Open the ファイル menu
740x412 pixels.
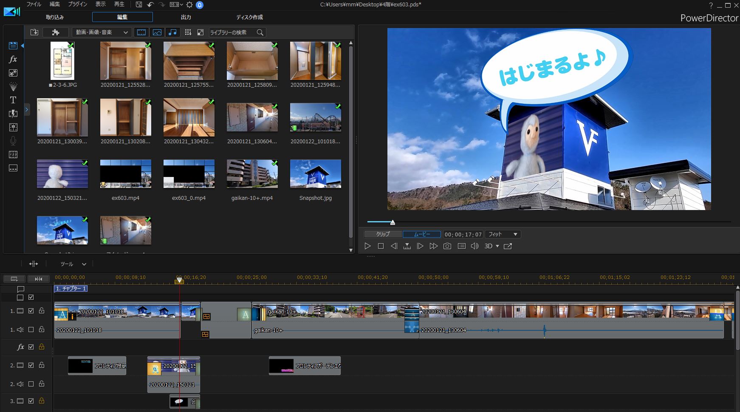(34, 4)
